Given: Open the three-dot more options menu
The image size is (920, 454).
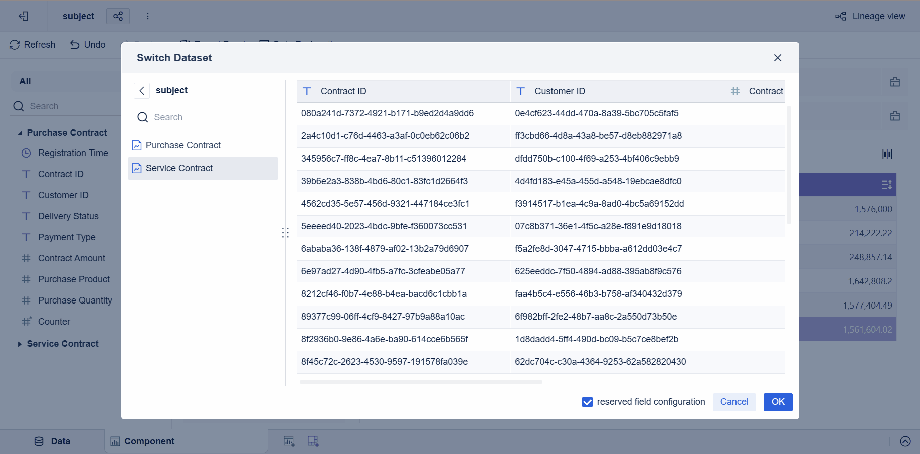Looking at the screenshot, I should [x=148, y=16].
